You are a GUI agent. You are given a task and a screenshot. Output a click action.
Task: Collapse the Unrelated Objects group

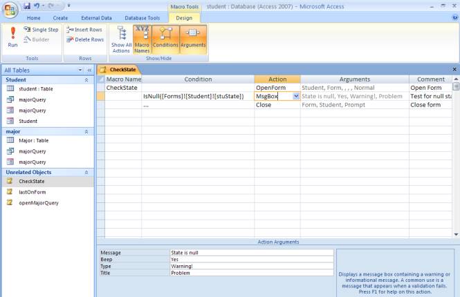click(x=86, y=173)
